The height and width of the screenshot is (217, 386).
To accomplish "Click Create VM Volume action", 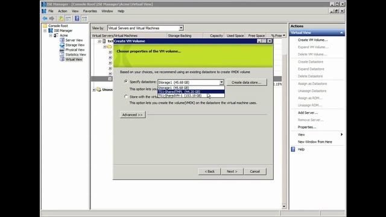I will (x=312, y=40).
